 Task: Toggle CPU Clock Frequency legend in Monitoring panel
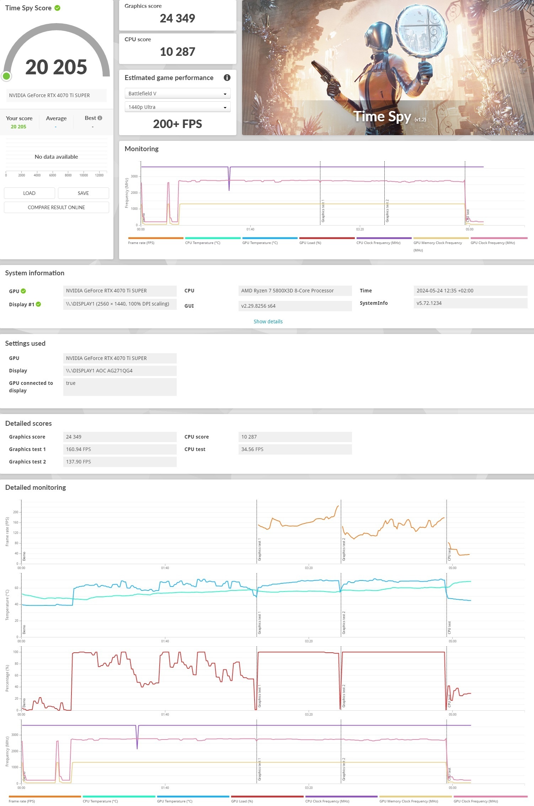click(384, 240)
